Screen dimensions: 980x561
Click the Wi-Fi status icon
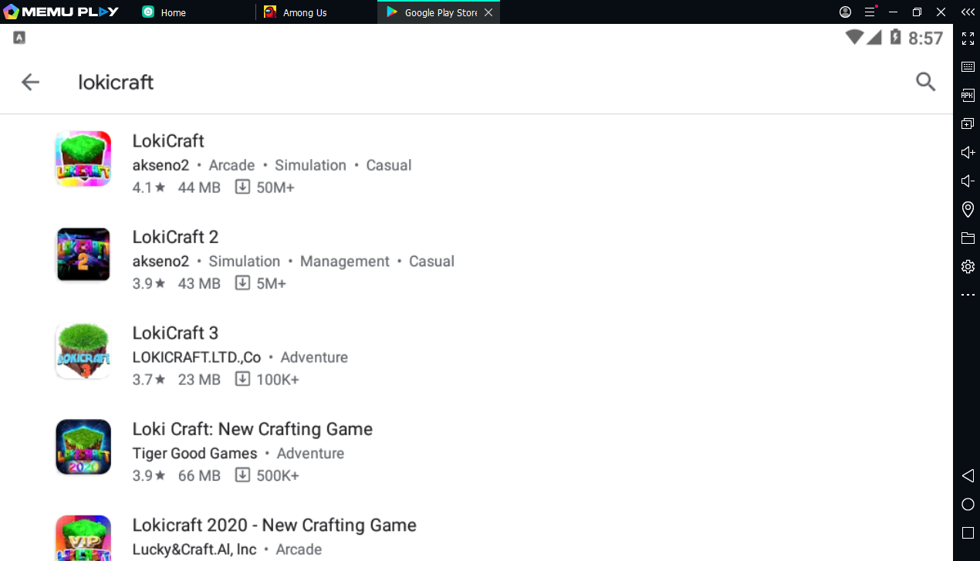pos(853,37)
